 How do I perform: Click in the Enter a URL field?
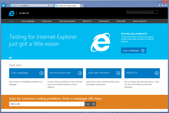tap(47, 104)
